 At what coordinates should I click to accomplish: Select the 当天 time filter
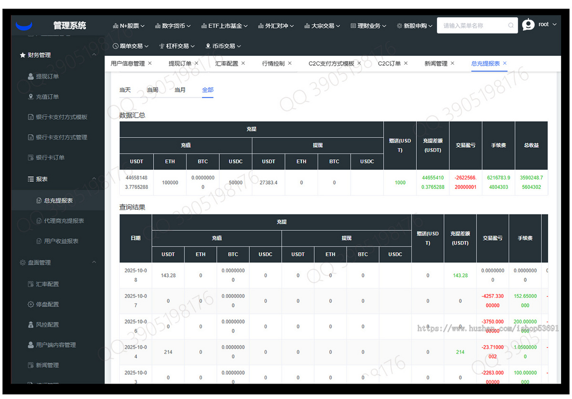pyautogui.click(x=125, y=90)
